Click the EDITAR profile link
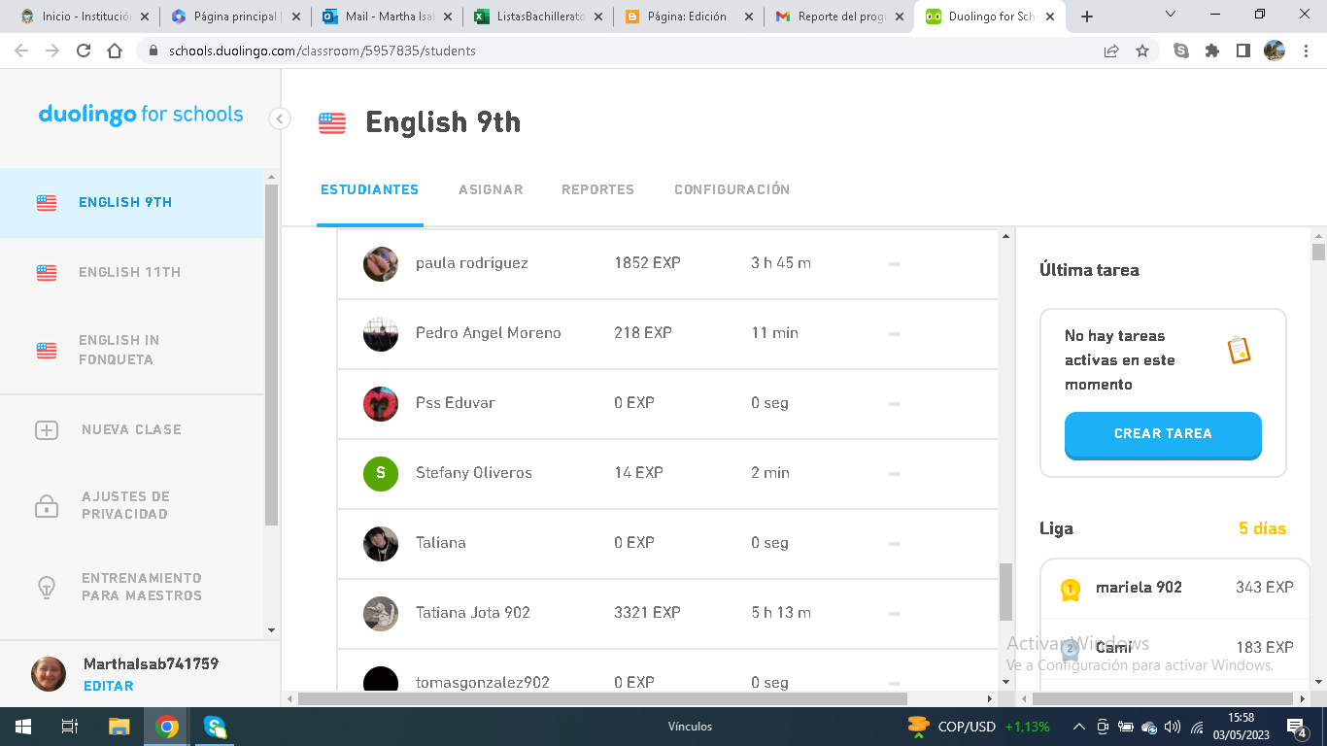Viewport: 1327px width, 746px height. (x=109, y=686)
